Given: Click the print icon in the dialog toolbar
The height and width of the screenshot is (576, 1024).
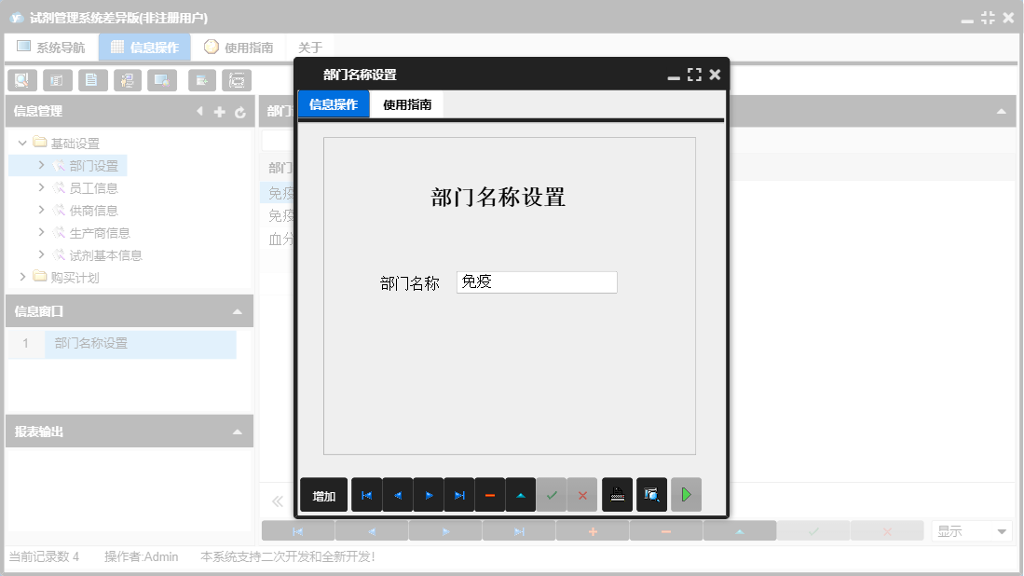Looking at the screenshot, I should point(617,495).
